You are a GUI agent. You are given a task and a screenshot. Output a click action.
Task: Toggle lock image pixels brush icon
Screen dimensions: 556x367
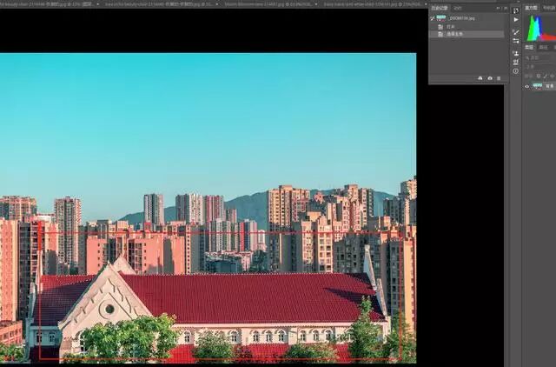(x=546, y=76)
